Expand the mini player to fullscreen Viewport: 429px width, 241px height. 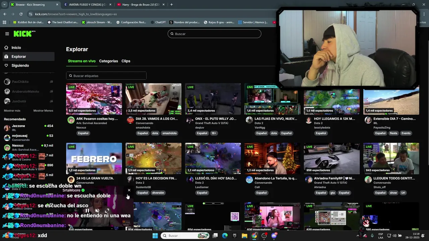107,211
